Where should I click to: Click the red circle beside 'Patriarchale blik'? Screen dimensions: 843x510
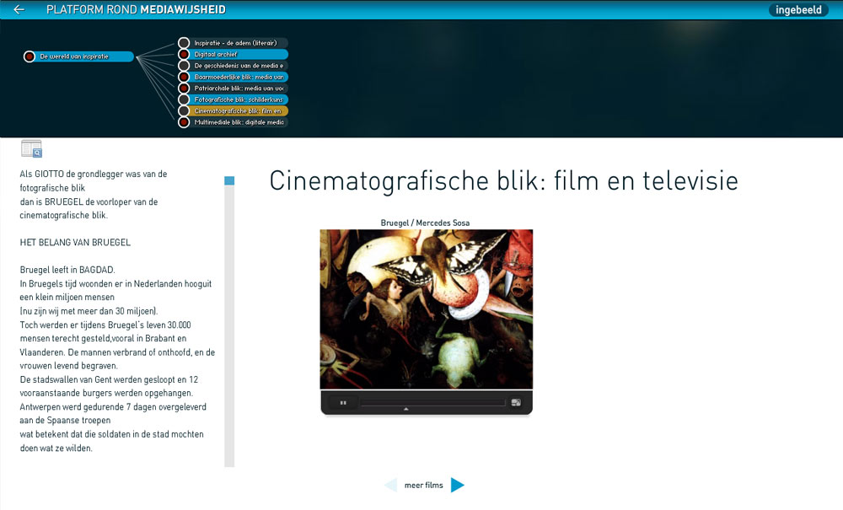[x=184, y=89]
